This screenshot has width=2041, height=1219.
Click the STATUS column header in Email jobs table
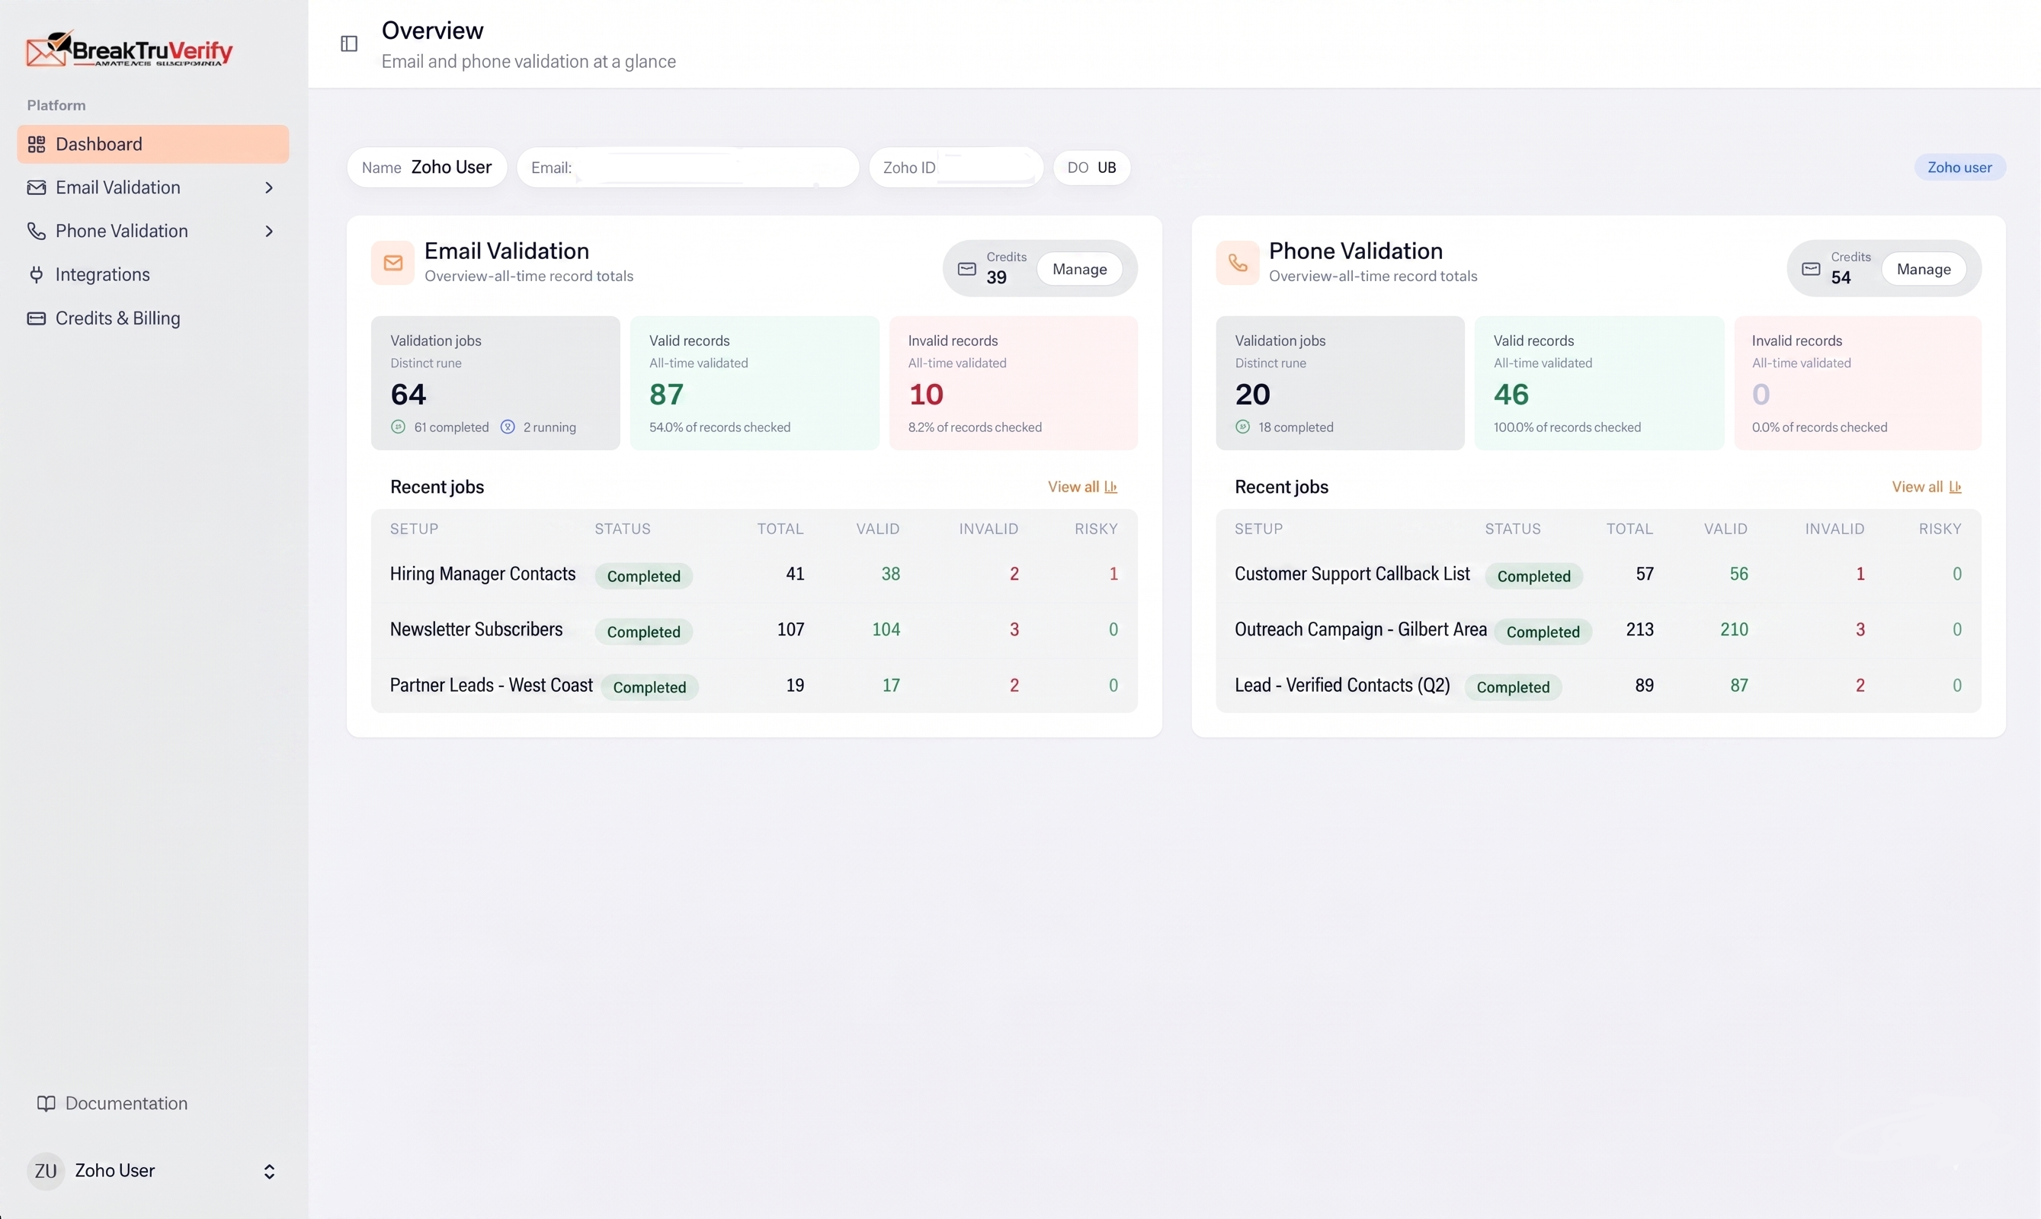[x=623, y=529]
